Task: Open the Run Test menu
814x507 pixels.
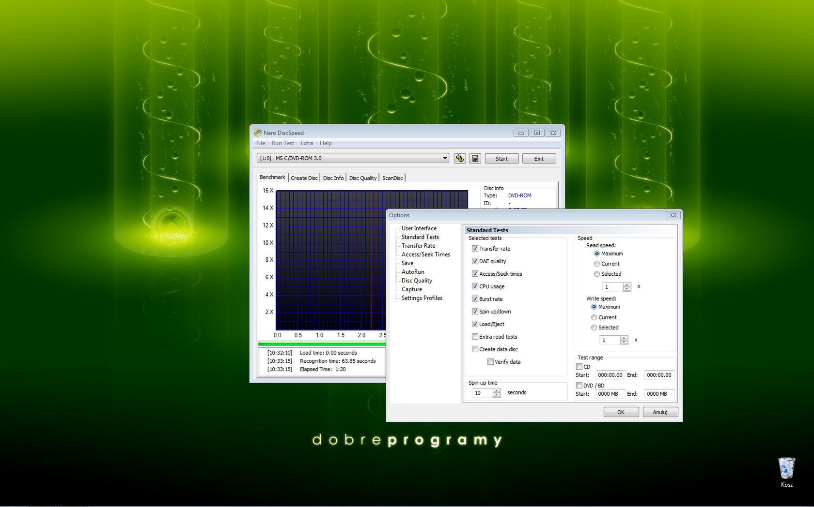Action: (x=283, y=143)
